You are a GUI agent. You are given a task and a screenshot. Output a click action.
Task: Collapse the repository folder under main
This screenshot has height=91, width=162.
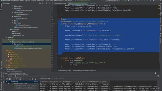tap(13, 12)
